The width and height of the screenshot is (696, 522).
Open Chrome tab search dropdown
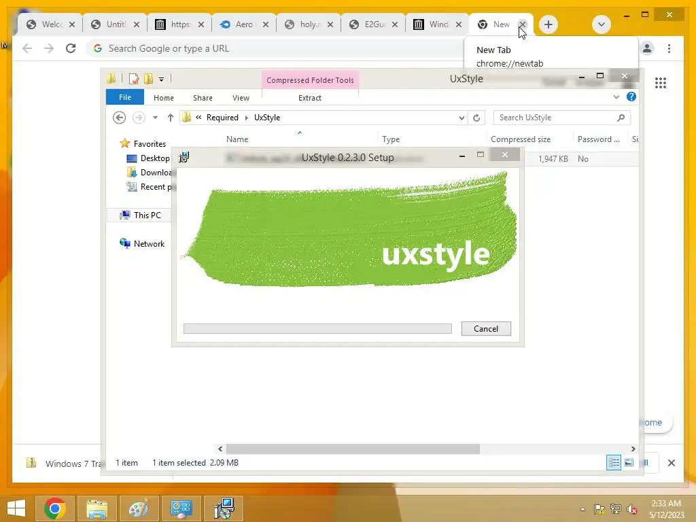601,24
